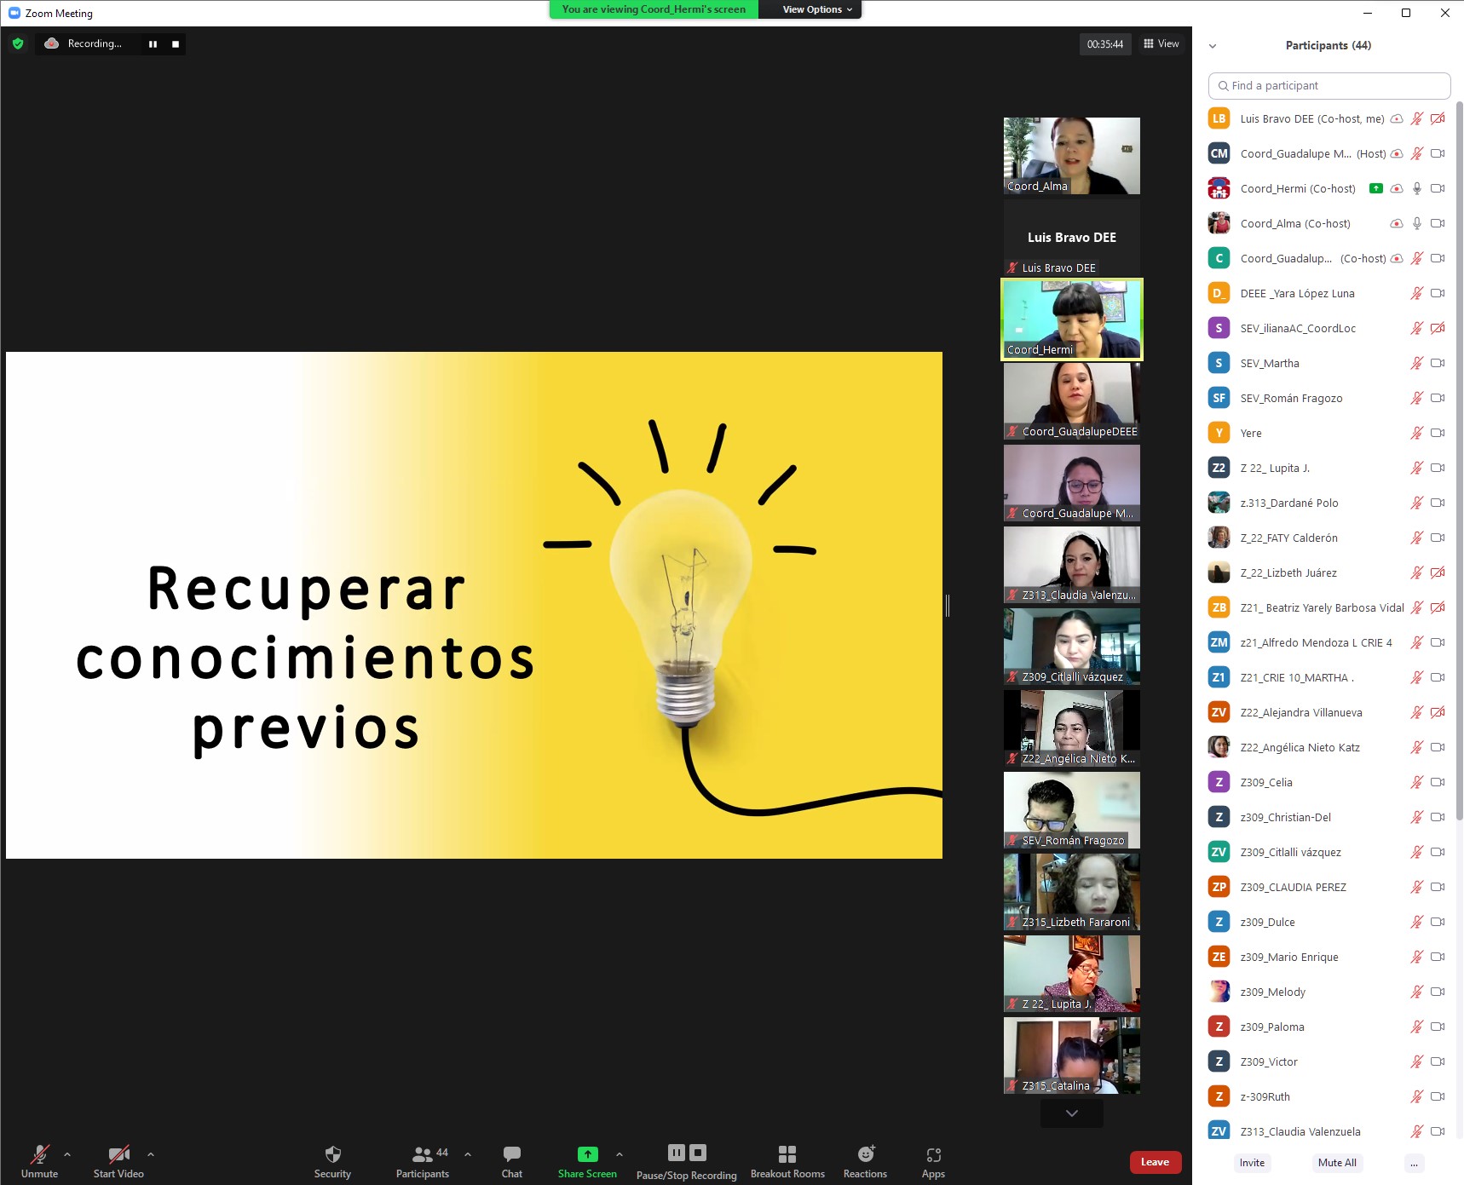The width and height of the screenshot is (1464, 1185).
Task: Start your video
Action: pos(118,1162)
